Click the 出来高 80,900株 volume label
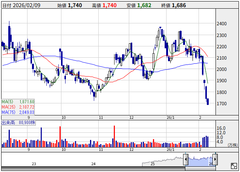 18,123
